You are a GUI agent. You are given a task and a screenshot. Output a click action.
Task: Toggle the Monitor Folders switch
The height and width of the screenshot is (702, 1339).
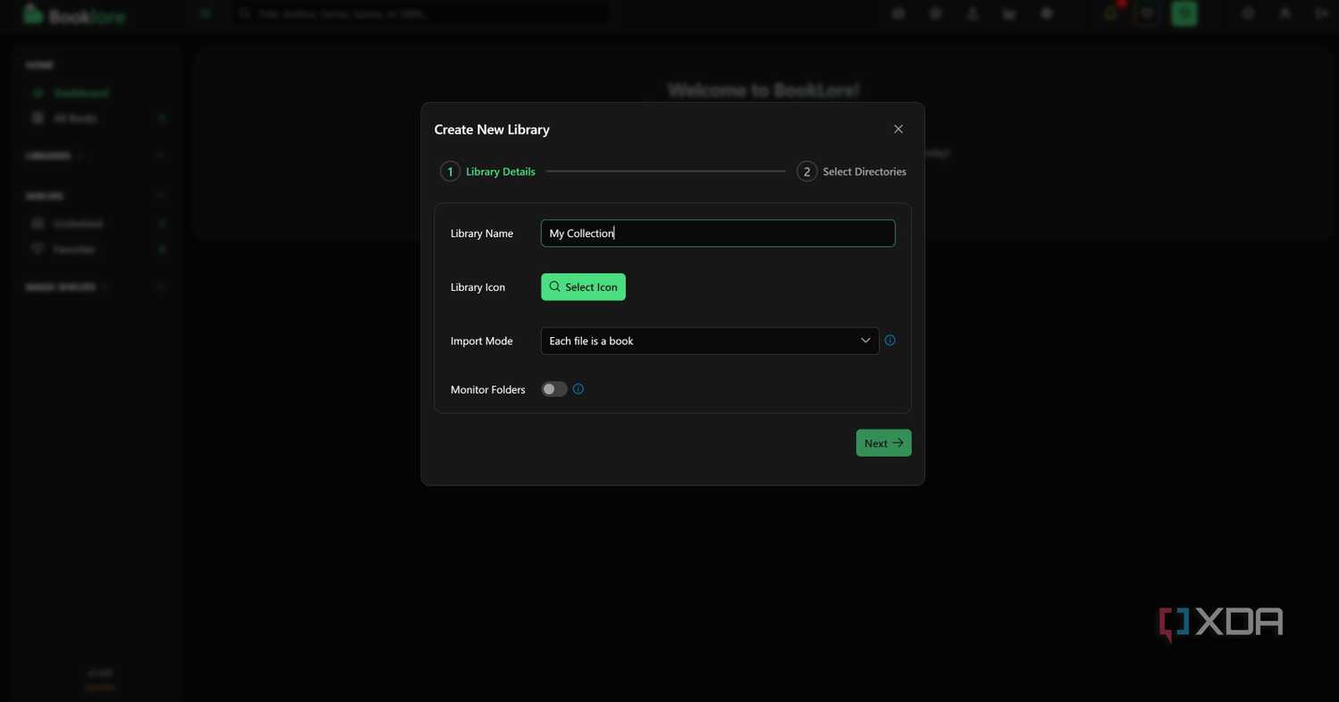tap(554, 389)
